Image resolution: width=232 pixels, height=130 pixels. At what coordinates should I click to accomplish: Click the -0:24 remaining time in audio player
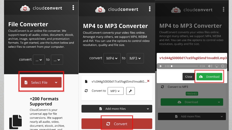202,66
